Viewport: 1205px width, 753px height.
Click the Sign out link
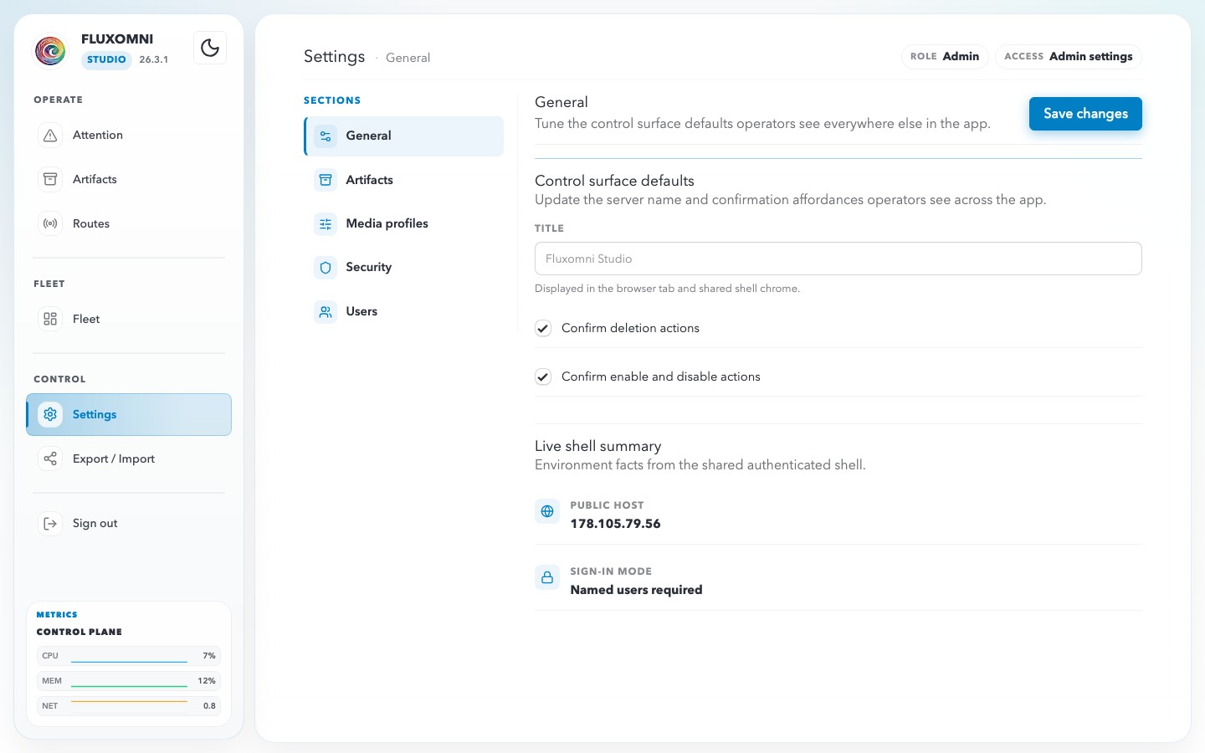pyautogui.click(x=129, y=524)
